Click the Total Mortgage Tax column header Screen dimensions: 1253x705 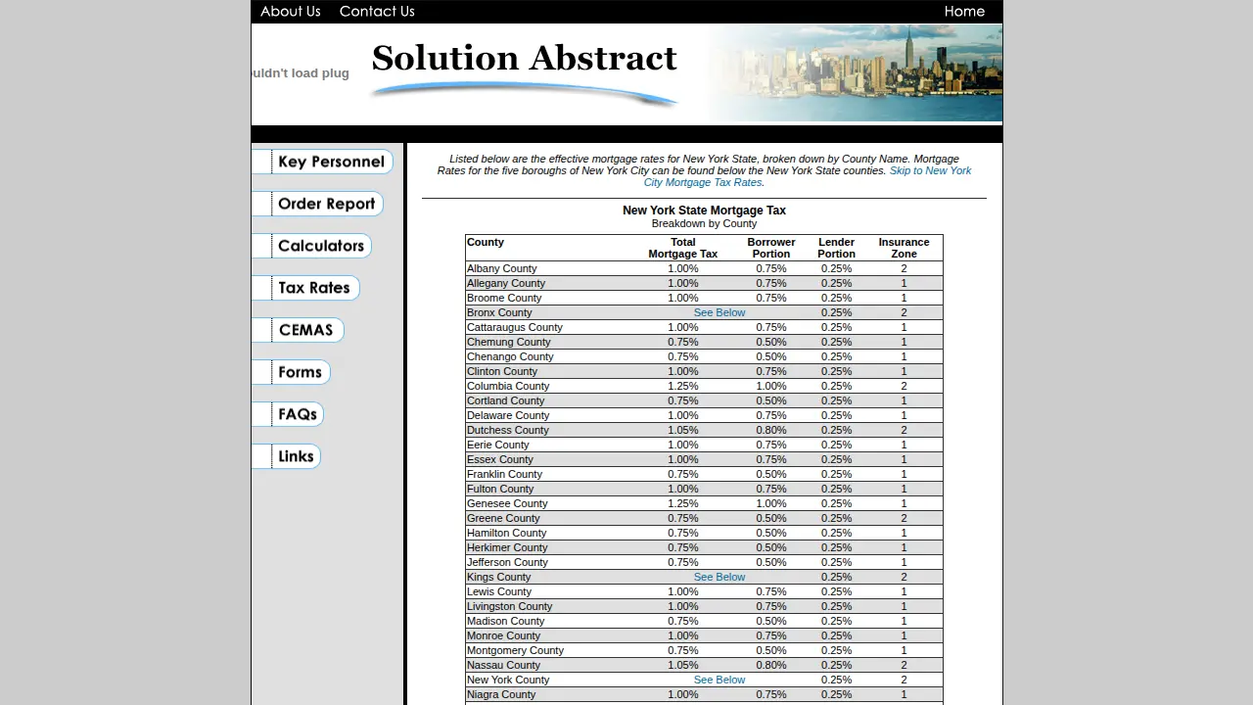682,248
